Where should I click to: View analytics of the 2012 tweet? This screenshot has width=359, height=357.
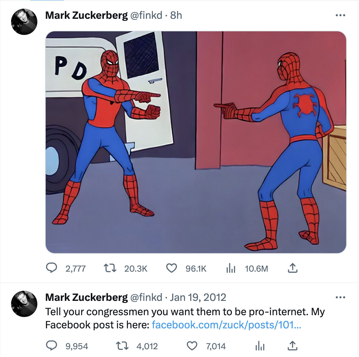click(260, 346)
